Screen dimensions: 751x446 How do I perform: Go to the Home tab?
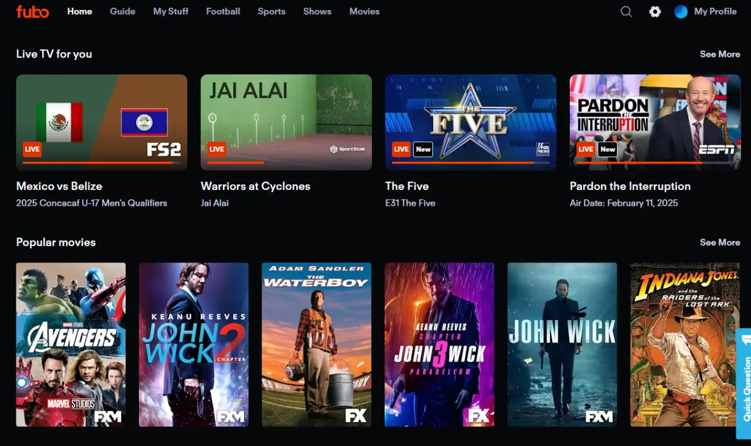pyautogui.click(x=80, y=11)
